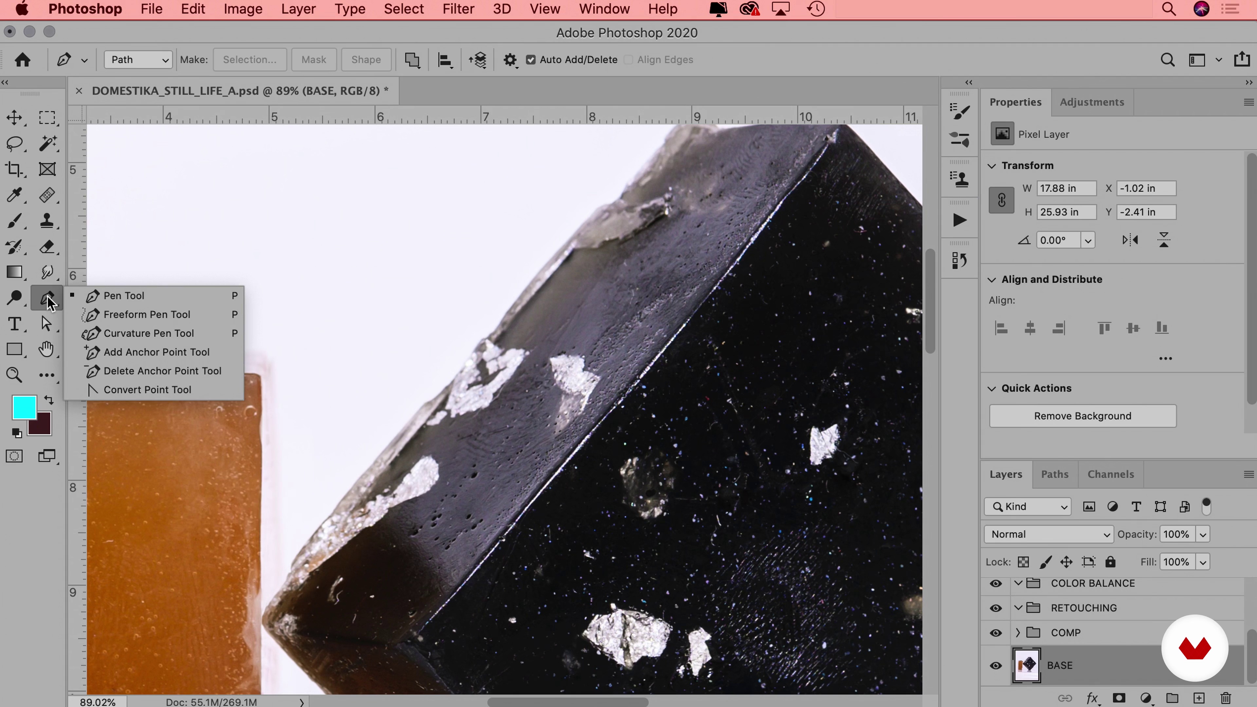Click the Make Selection... button

pos(249,60)
